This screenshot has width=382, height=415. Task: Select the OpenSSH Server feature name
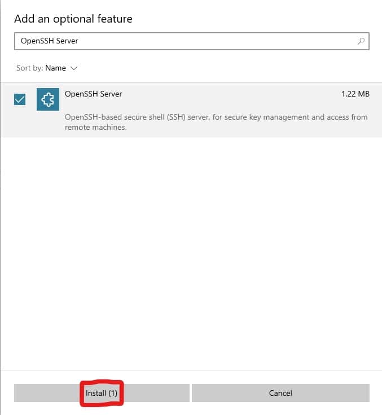pyautogui.click(x=94, y=94)
